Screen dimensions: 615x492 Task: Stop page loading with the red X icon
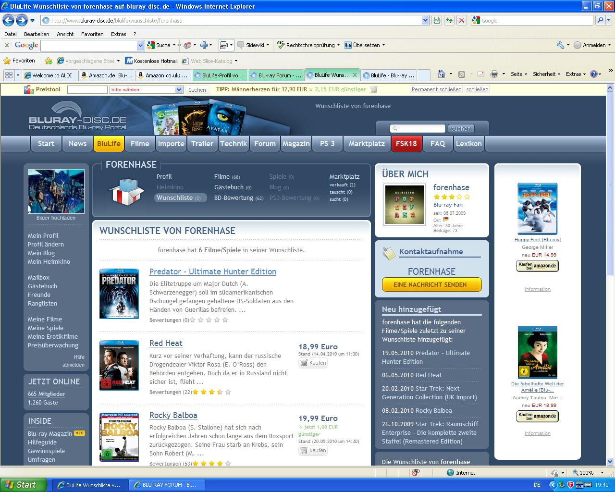[x=462, y=20]
